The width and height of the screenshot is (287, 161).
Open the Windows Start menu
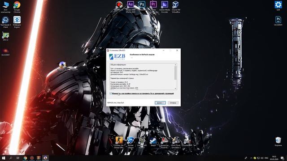click(4, 158)
